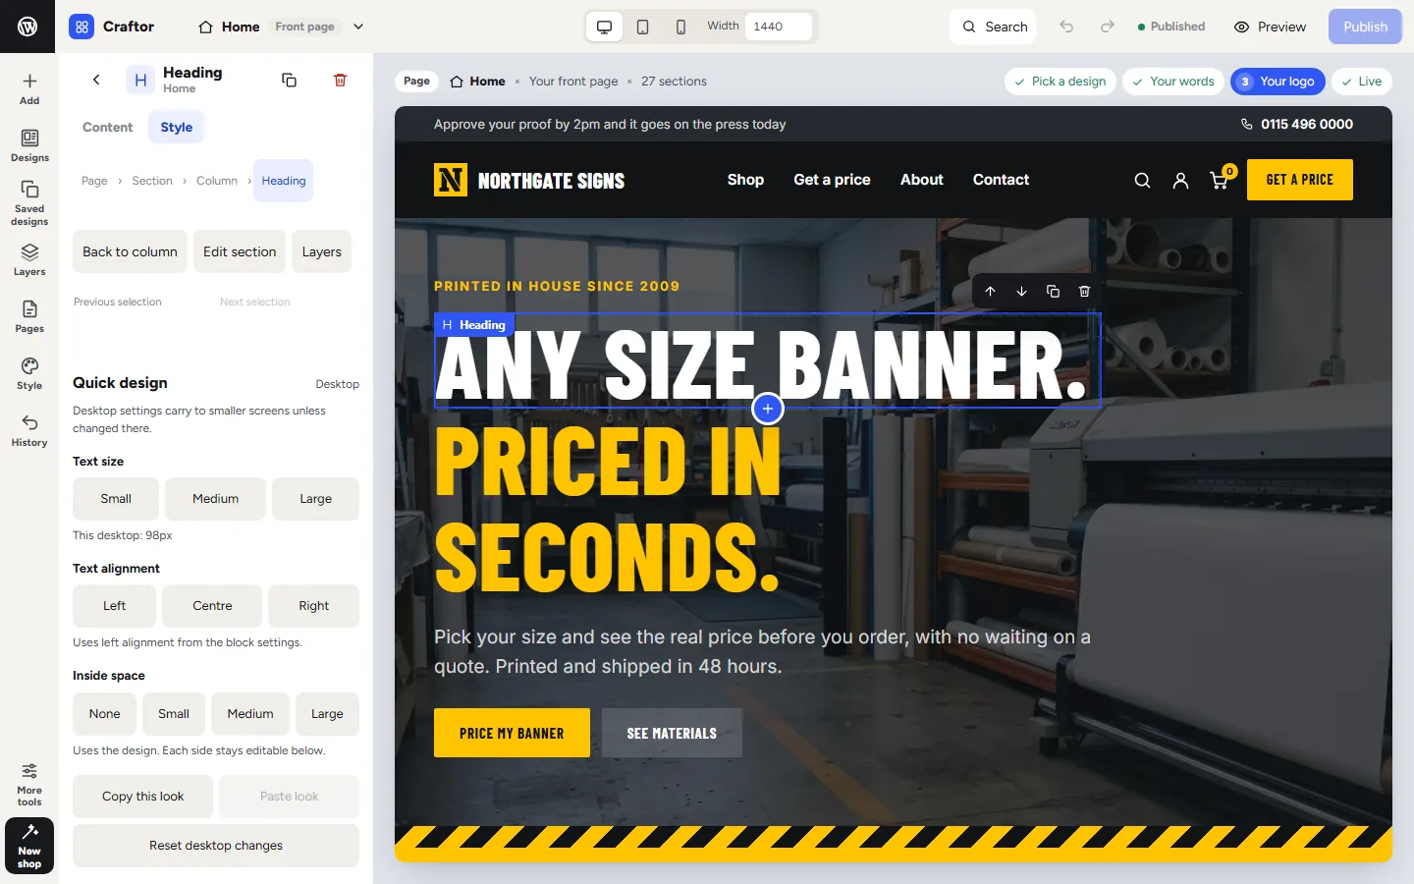Switch to mobile device view
This screenshot has height=884, width=1414.
[x=680, y=27]
